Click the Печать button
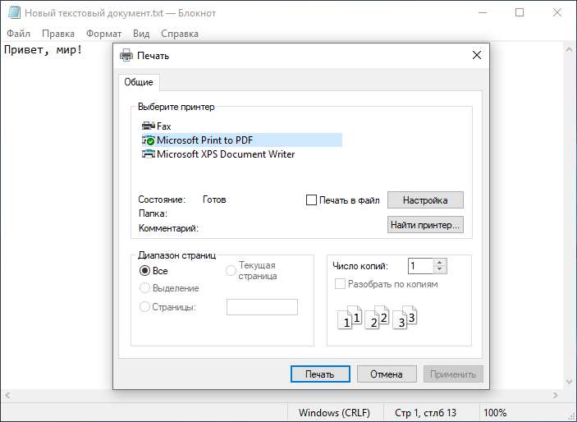 [x=320, y=374]
